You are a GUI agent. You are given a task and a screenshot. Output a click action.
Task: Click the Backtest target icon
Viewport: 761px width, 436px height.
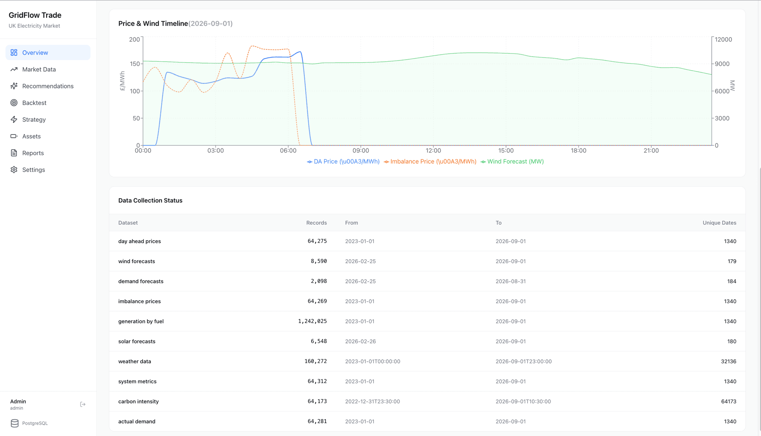(14, 103)
